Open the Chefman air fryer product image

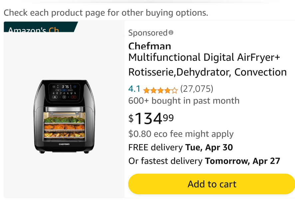pos(64,116)
